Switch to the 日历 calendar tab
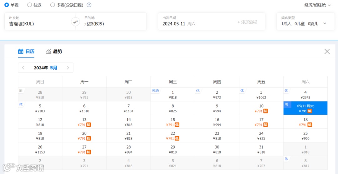This screenshot has height=174, width=338. (x=26, y=52)
